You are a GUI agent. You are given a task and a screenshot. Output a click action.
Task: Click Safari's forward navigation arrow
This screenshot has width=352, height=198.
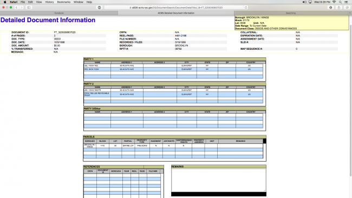(x=21, y=8)
